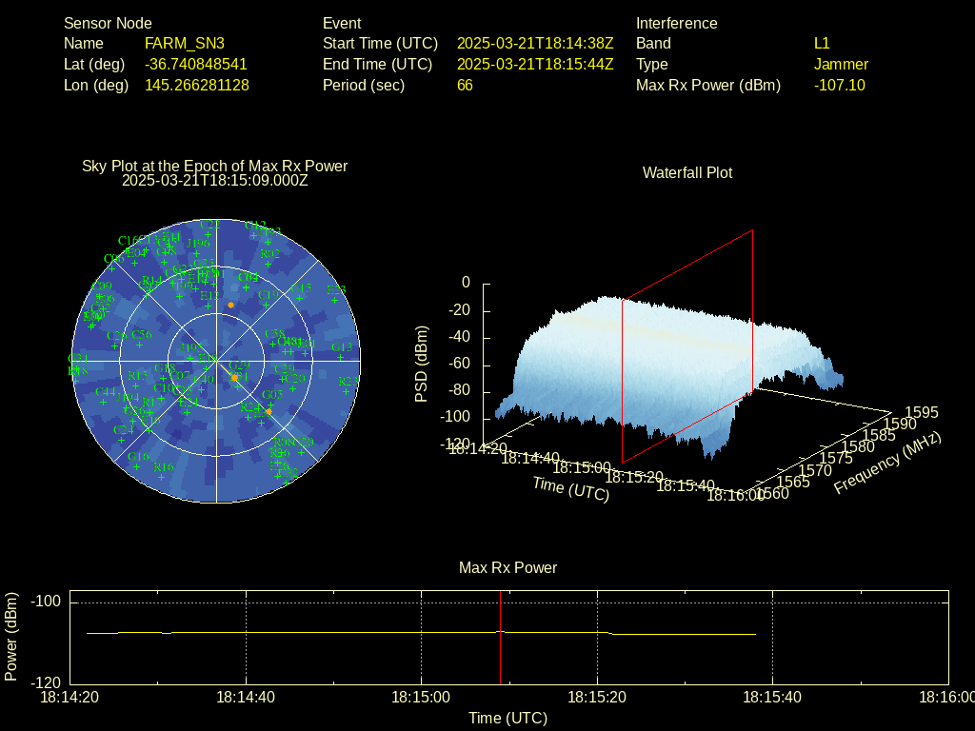Click the red slice frame in waterfall plot
Screen dimensions: 975x731
tap(752, 305)
